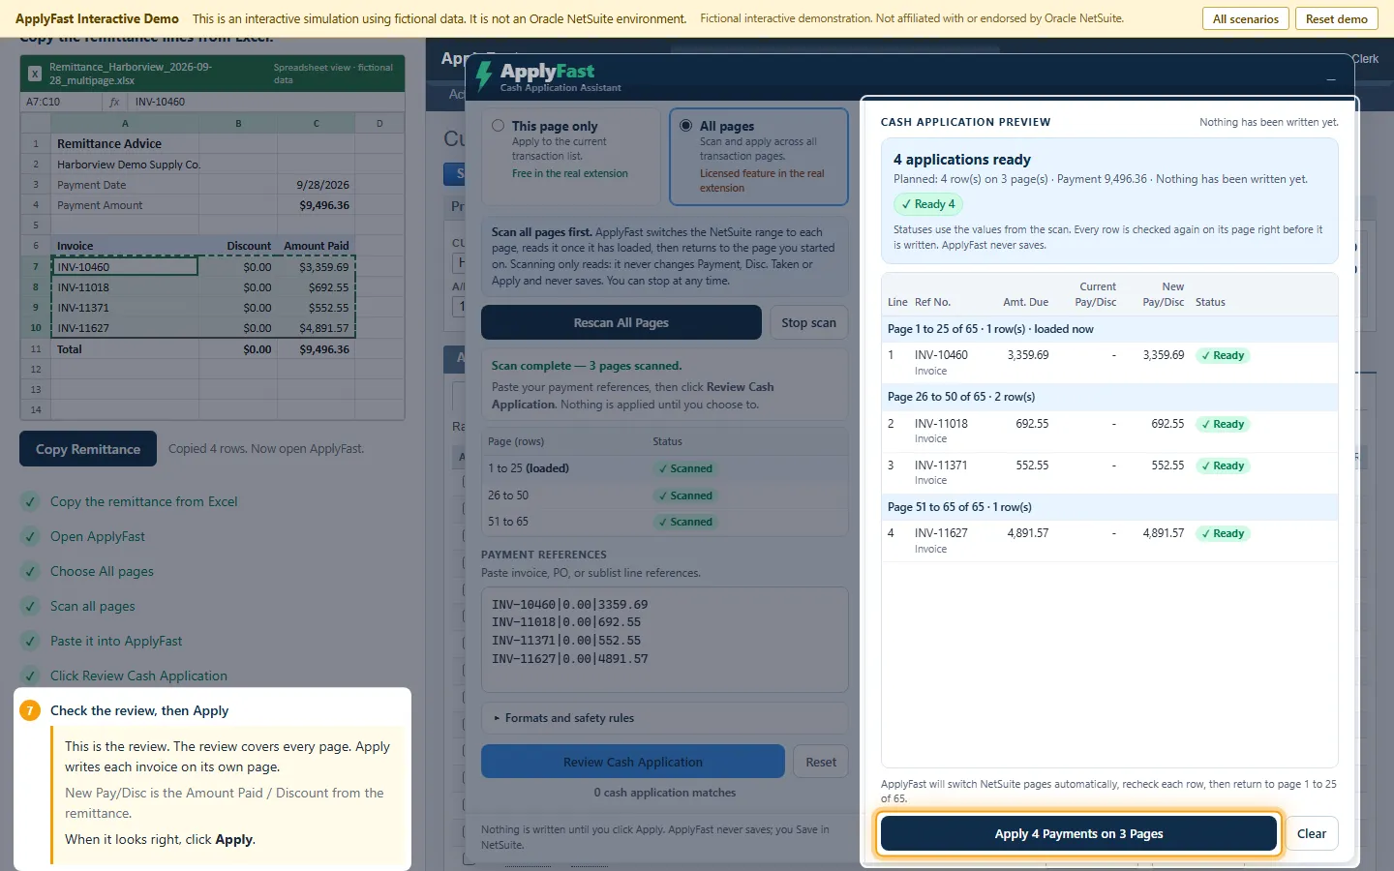Click the Copy Remittance button
Viewport: 1394px width, 871px height.
point(88,449)
